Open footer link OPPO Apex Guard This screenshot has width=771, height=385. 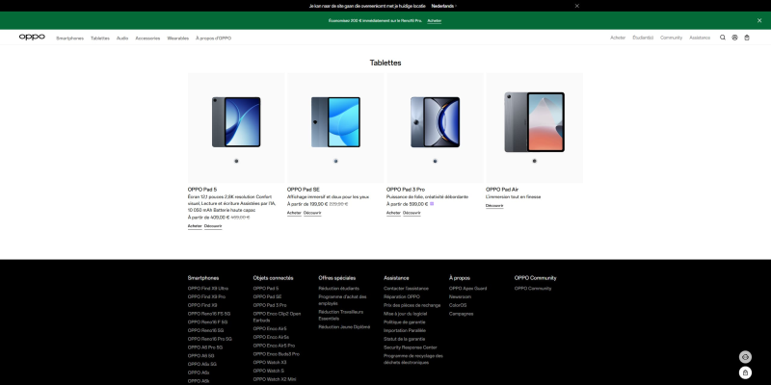[467, 288]
